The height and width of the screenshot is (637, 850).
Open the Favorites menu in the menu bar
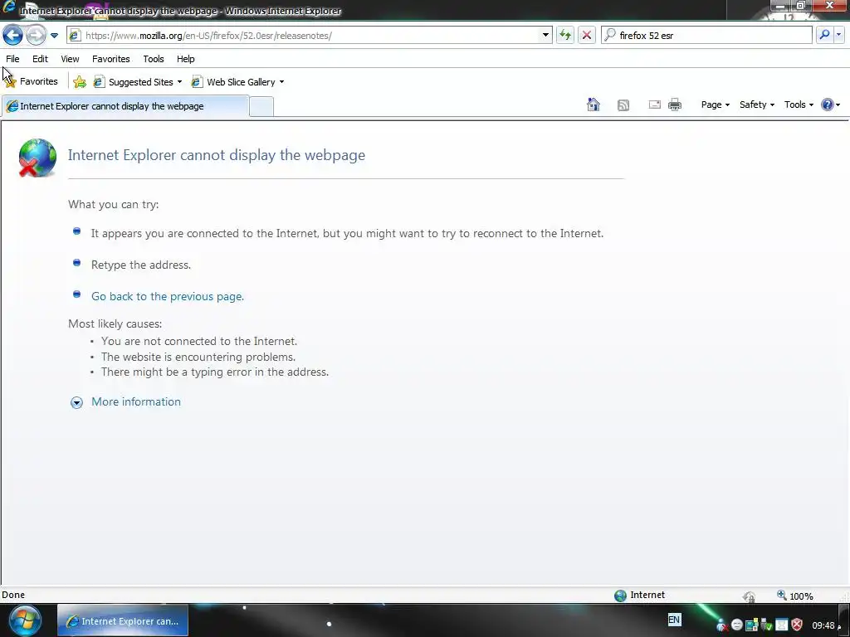tap(111, 59)
